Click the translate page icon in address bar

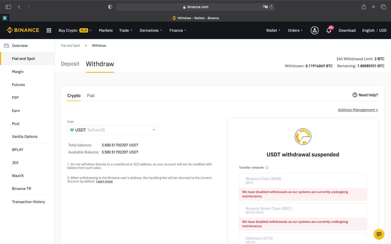265,7
